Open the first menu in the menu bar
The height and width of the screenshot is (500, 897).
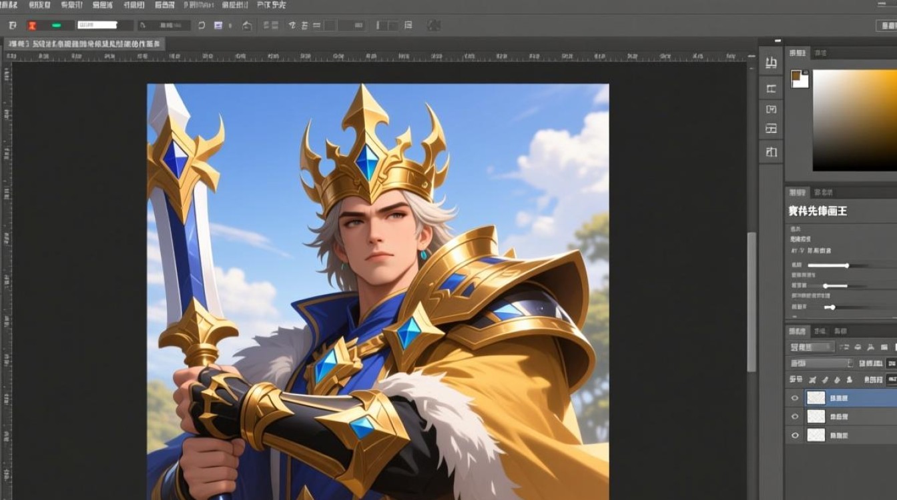(x=9, y=5)
